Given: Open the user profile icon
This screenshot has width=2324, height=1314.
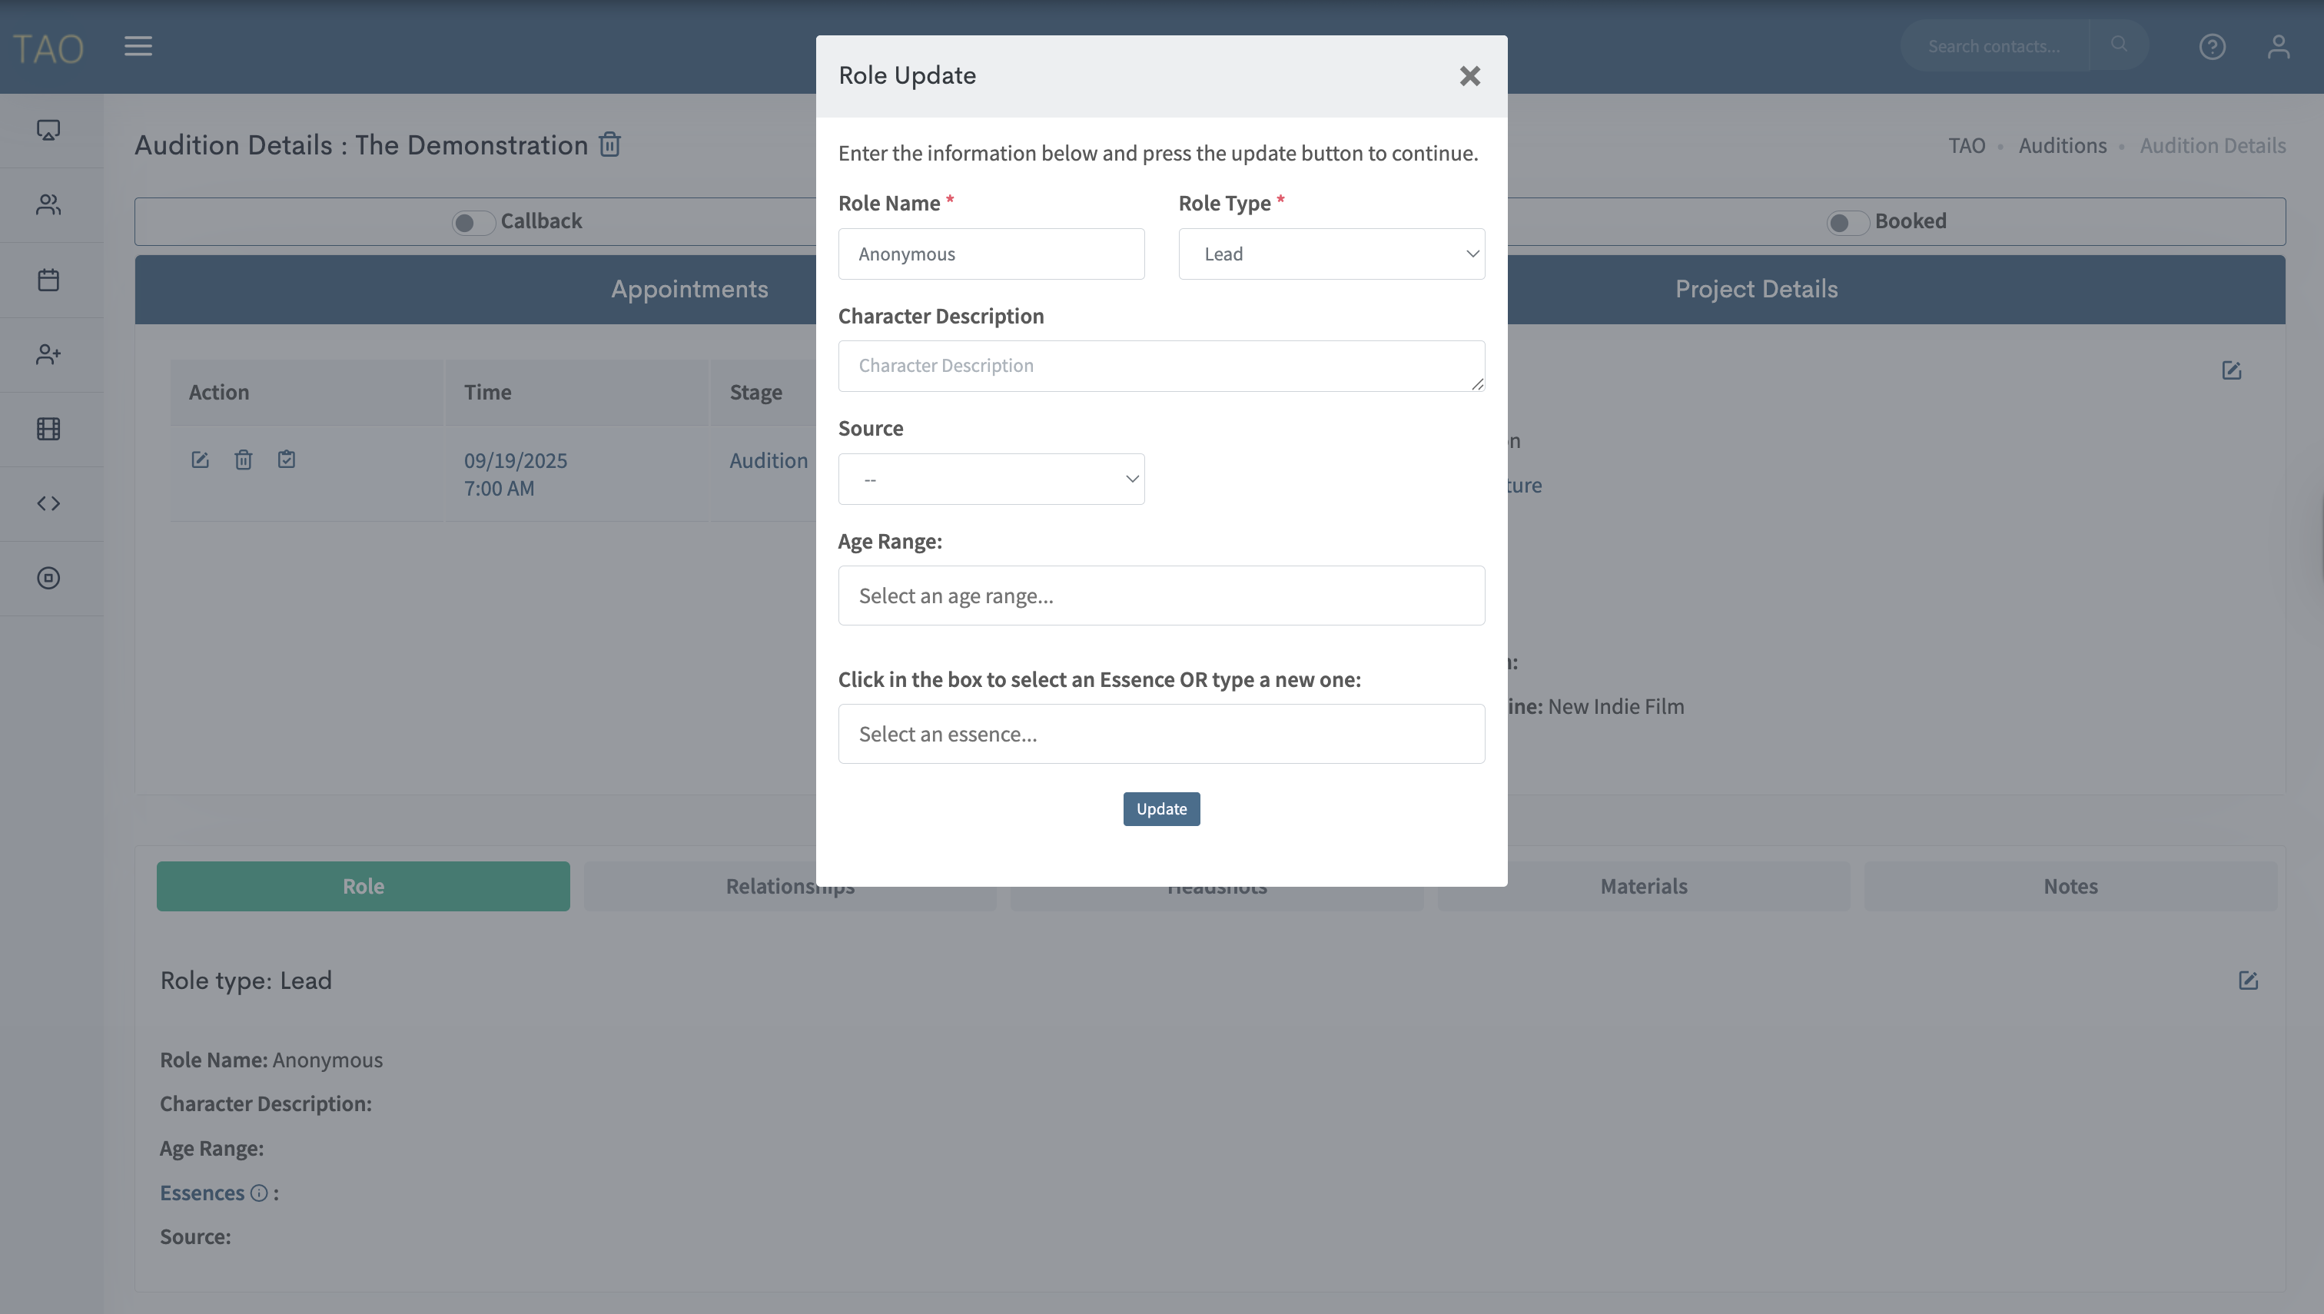Looking at the screenshot, I should coord(2278,46).
